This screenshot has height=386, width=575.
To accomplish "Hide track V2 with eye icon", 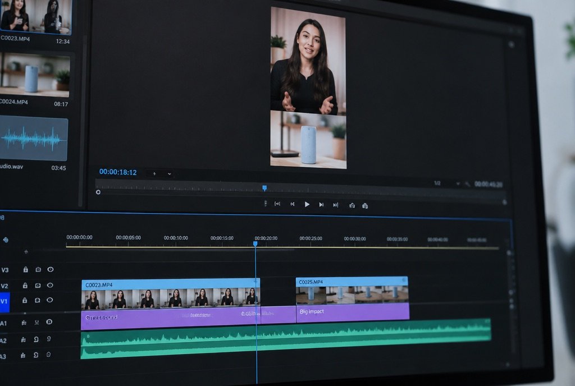I will (x=50, y=285).
